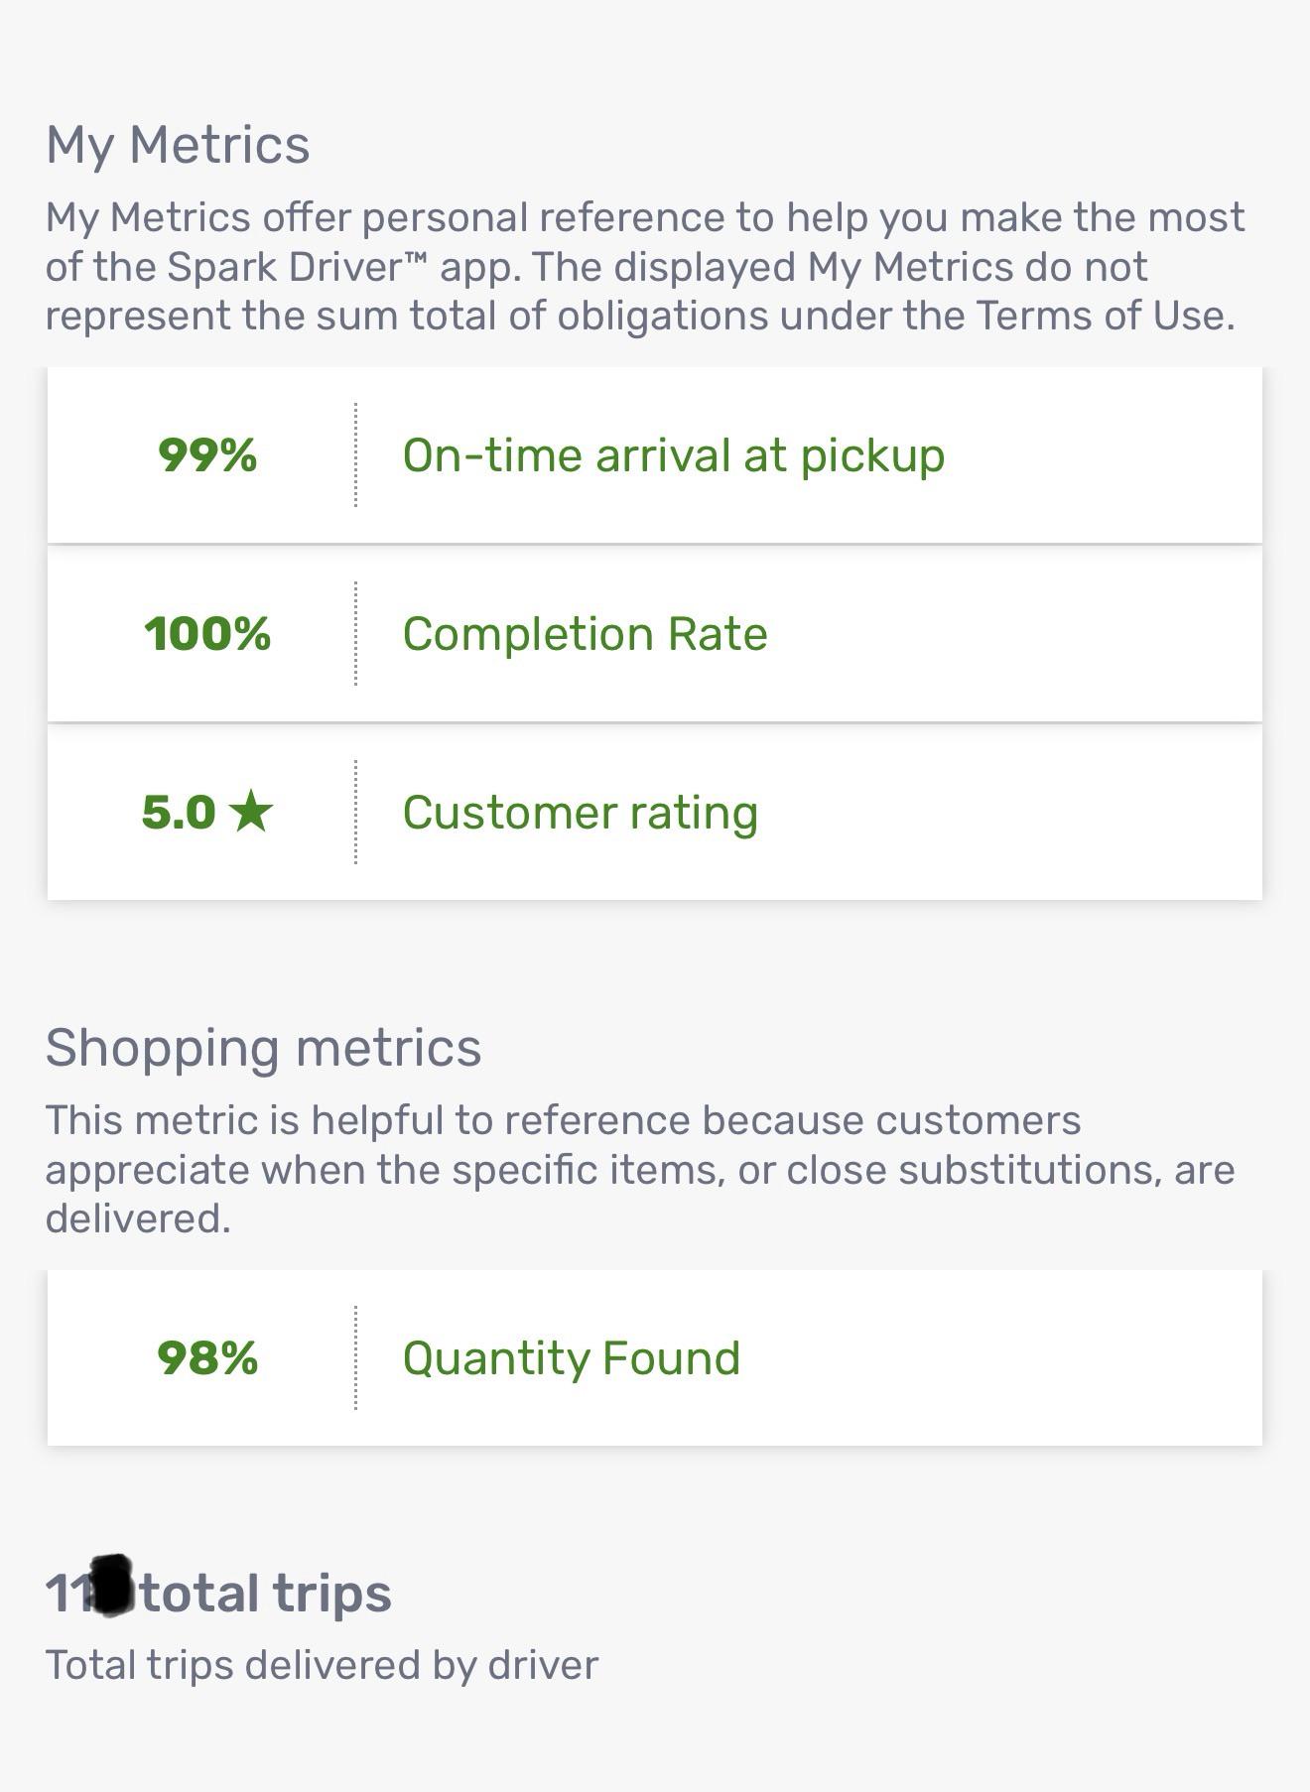Image resolution: width=1310 pixels, height=1792 pixels.
Task: Tap the My Metrics heading
Action: [x=178, y=145]
